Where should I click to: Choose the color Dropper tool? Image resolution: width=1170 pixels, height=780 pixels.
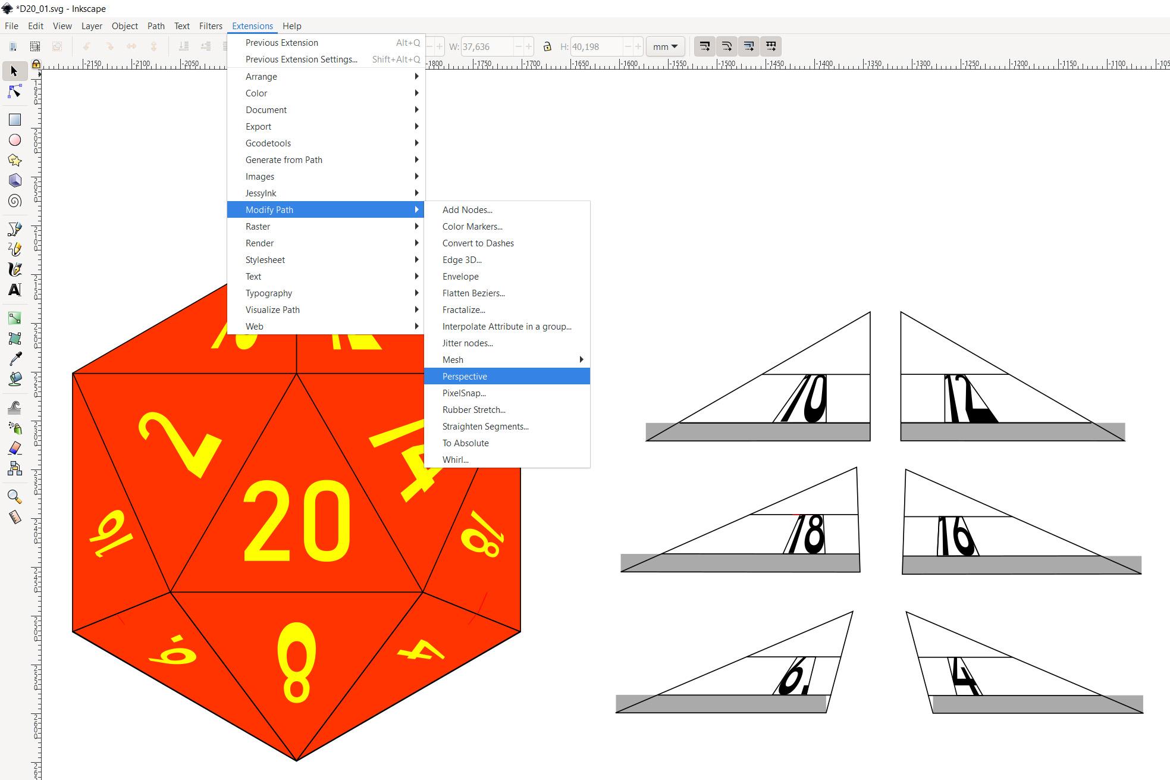[x=14, y=358]
